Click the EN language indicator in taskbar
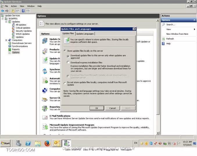The image size is (197, 156). [136, 143]
